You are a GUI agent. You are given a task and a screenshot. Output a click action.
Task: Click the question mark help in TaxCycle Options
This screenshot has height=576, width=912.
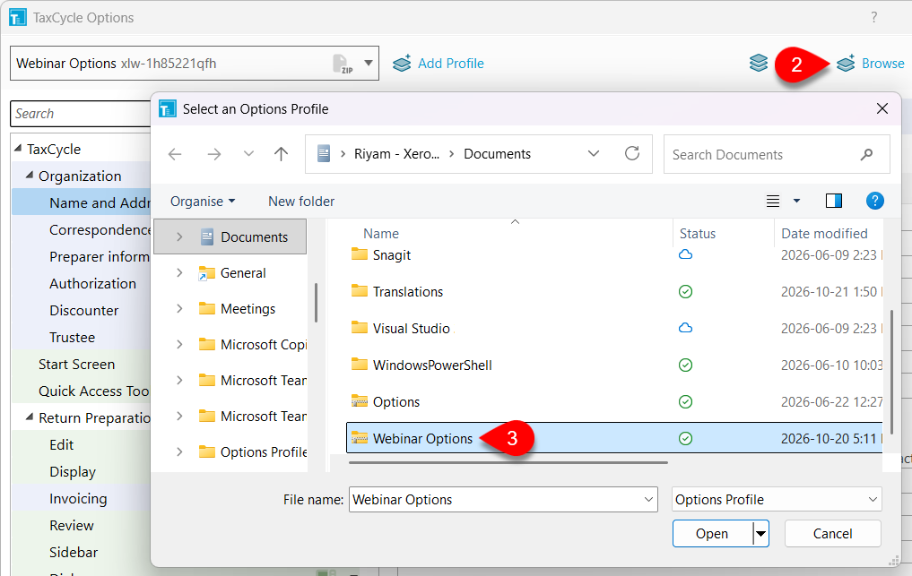[873, 17]
